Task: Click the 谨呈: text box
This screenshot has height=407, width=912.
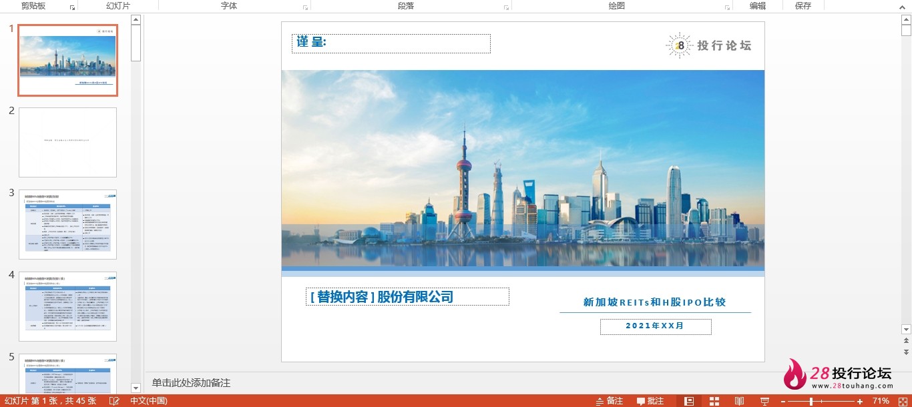Action: (391, 43)
